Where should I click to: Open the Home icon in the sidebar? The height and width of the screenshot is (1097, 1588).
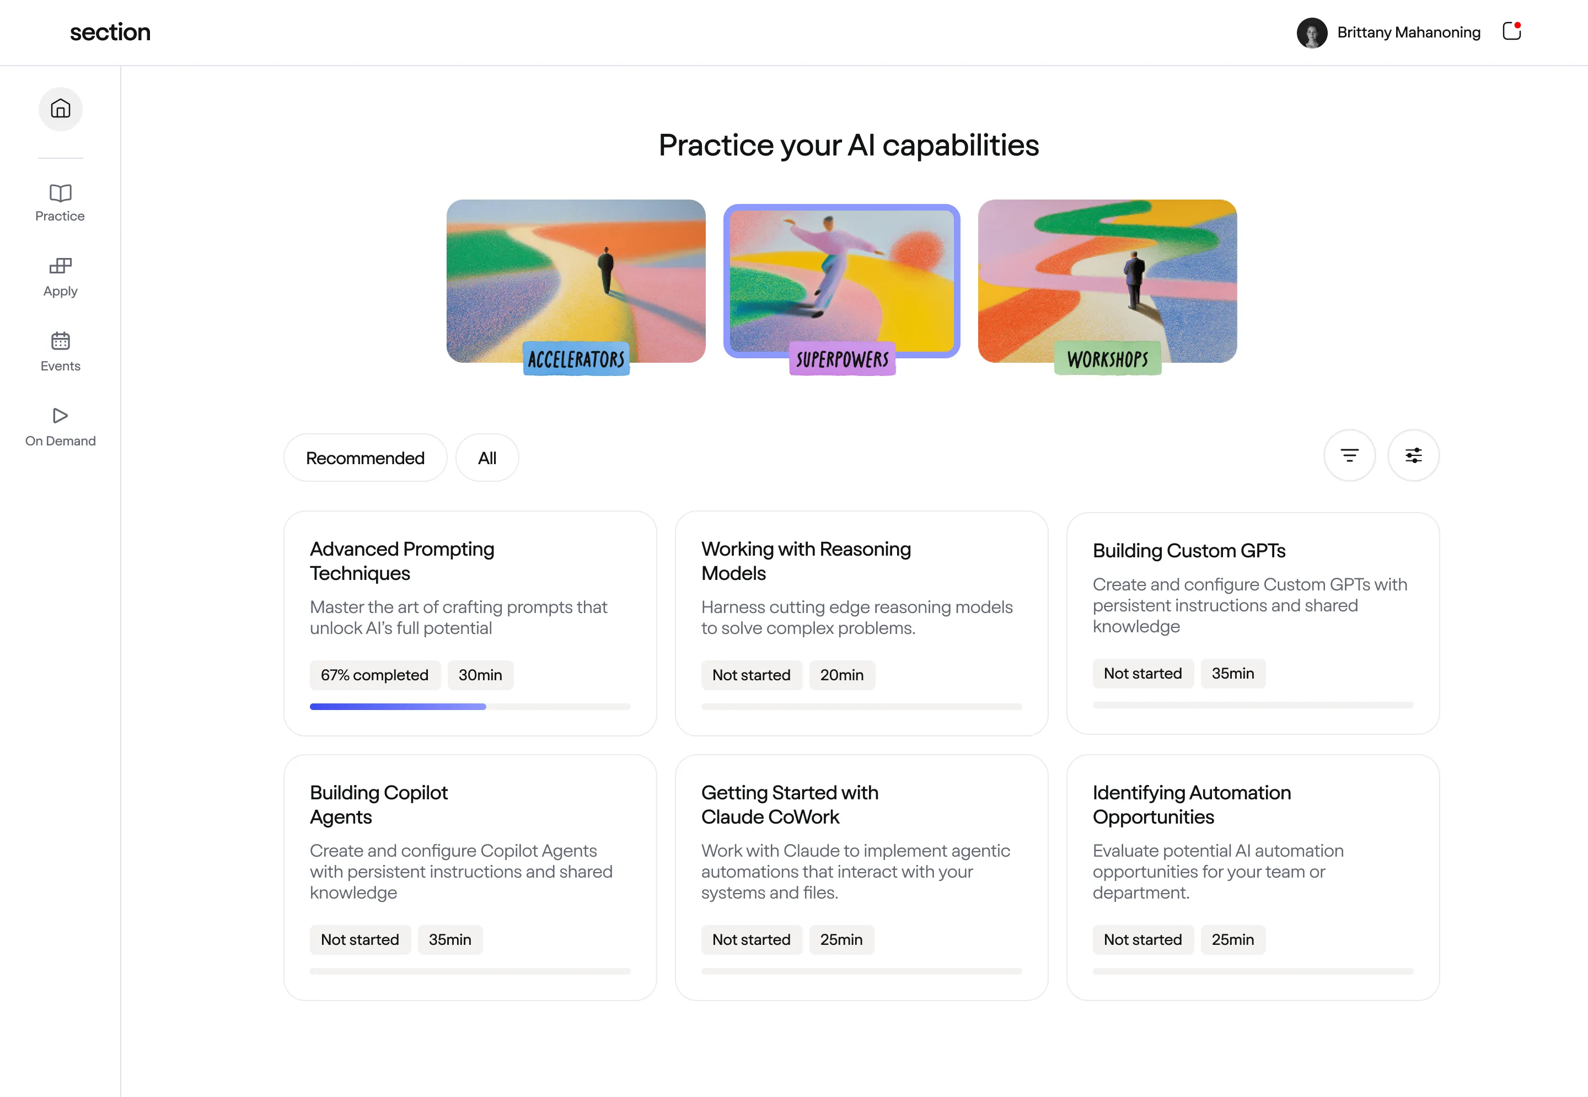60,109
